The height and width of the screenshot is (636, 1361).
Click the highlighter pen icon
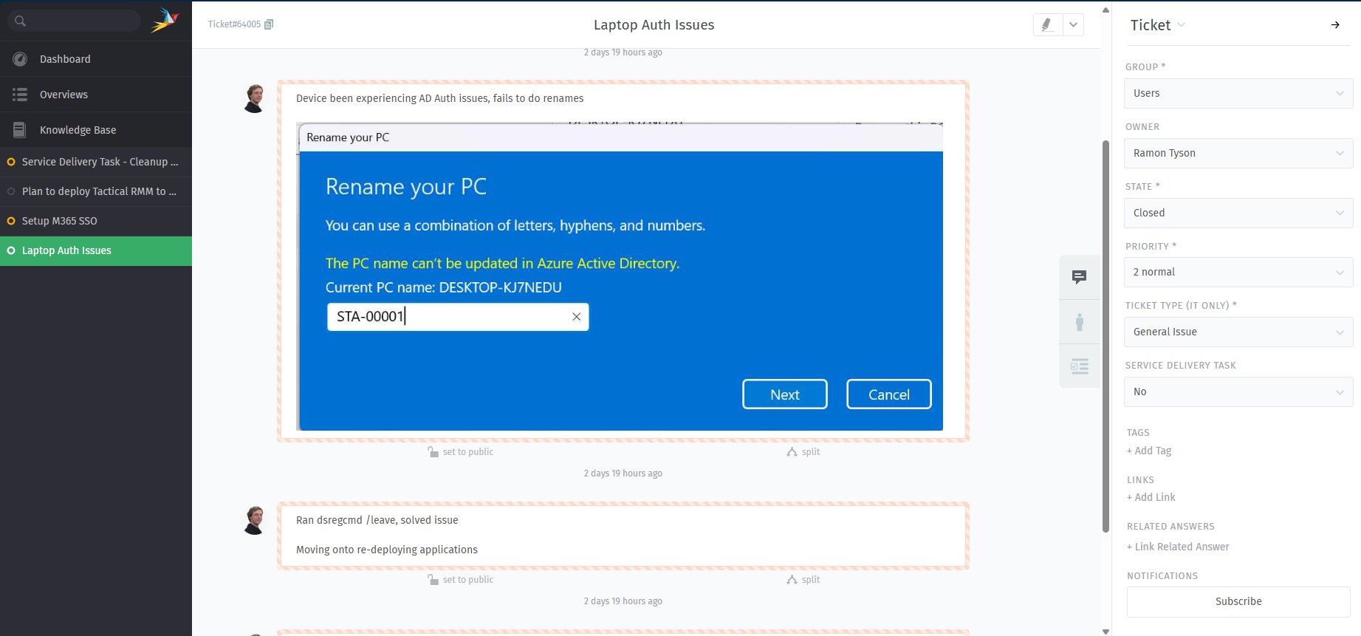click(x=1046, y=24)
